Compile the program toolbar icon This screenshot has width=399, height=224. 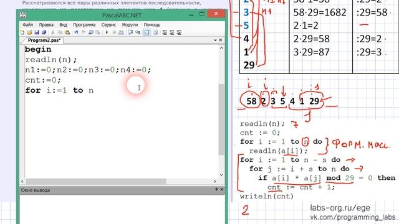pyautogui.click(x=121, y=32)
